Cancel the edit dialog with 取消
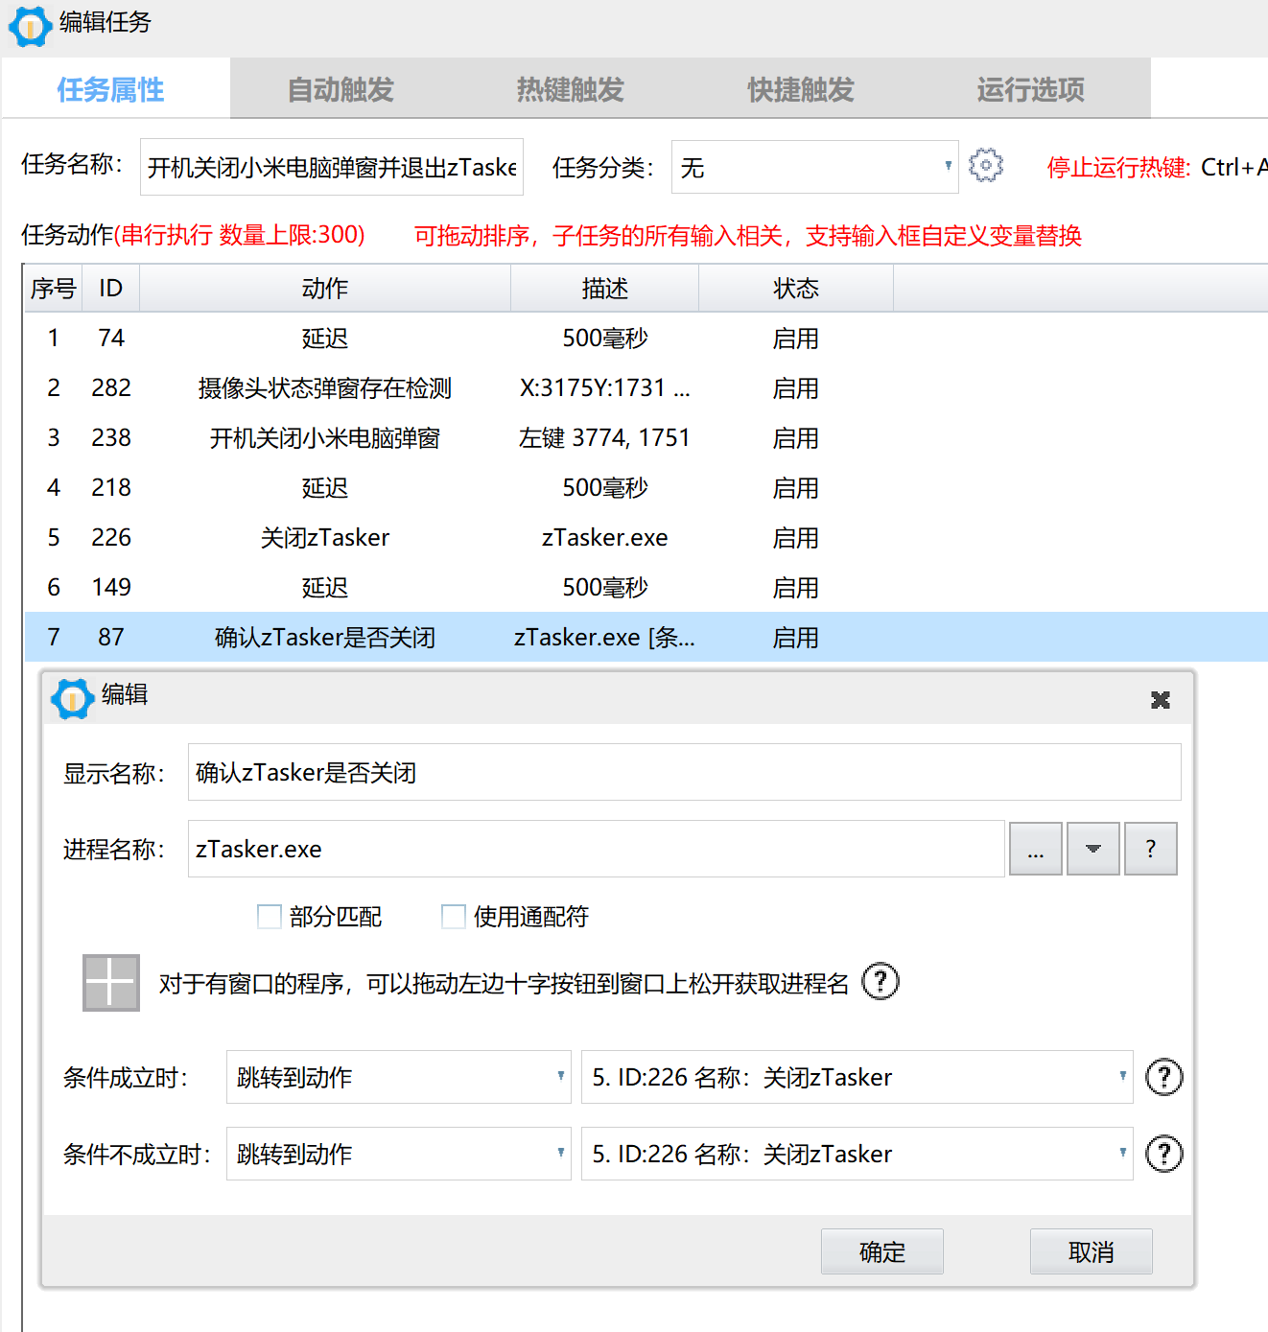The height and width of the screenshot is (1332, 1268). click(x=1091, y=1251)
